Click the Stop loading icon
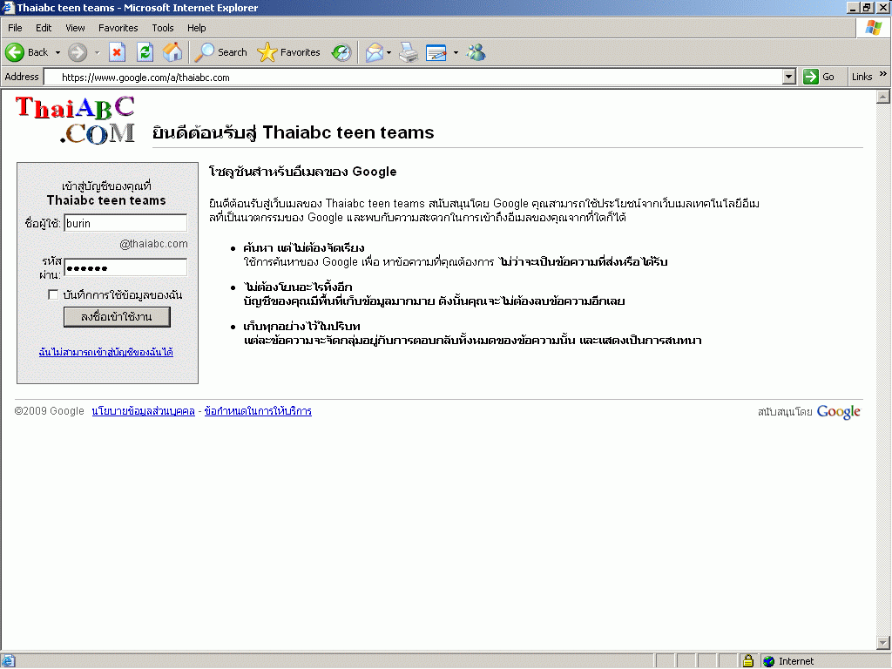Viewport: 892px width, 669px height. click(117, 52)
